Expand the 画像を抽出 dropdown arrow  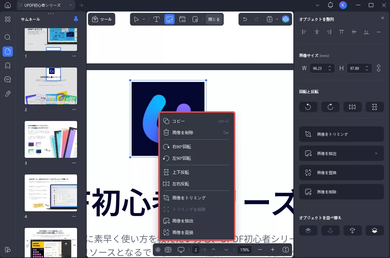[377, 154]
